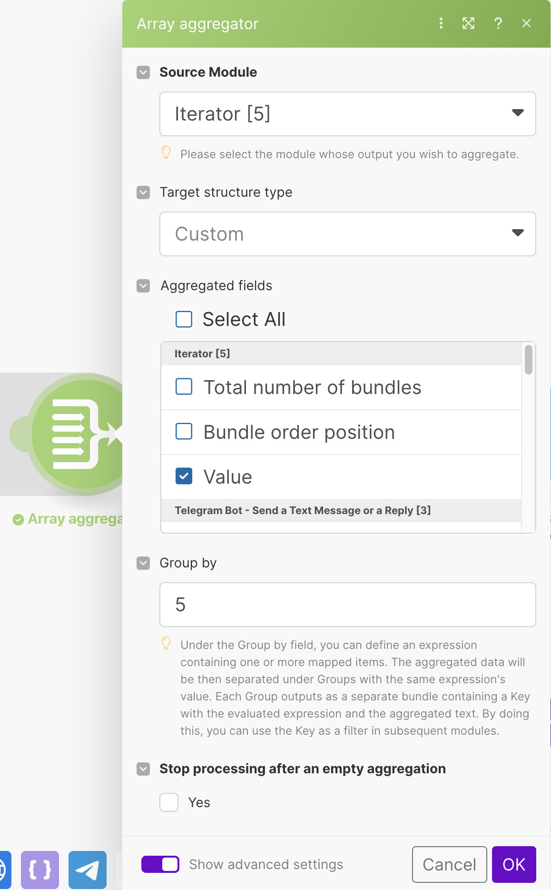Collapse the Aggregated fields section

(143, 286)
